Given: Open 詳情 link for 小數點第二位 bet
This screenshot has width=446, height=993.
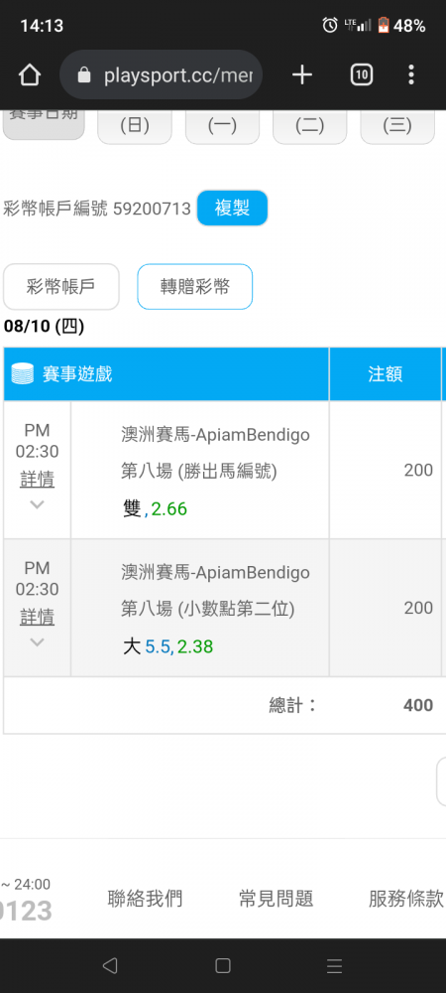Looking at the screenshot, I should tap(38, 617).
